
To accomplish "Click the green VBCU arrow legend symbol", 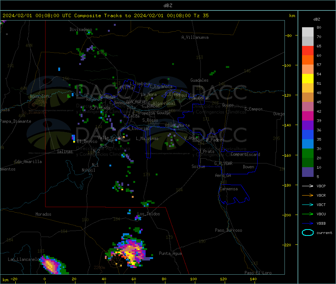I will [308, 214].
